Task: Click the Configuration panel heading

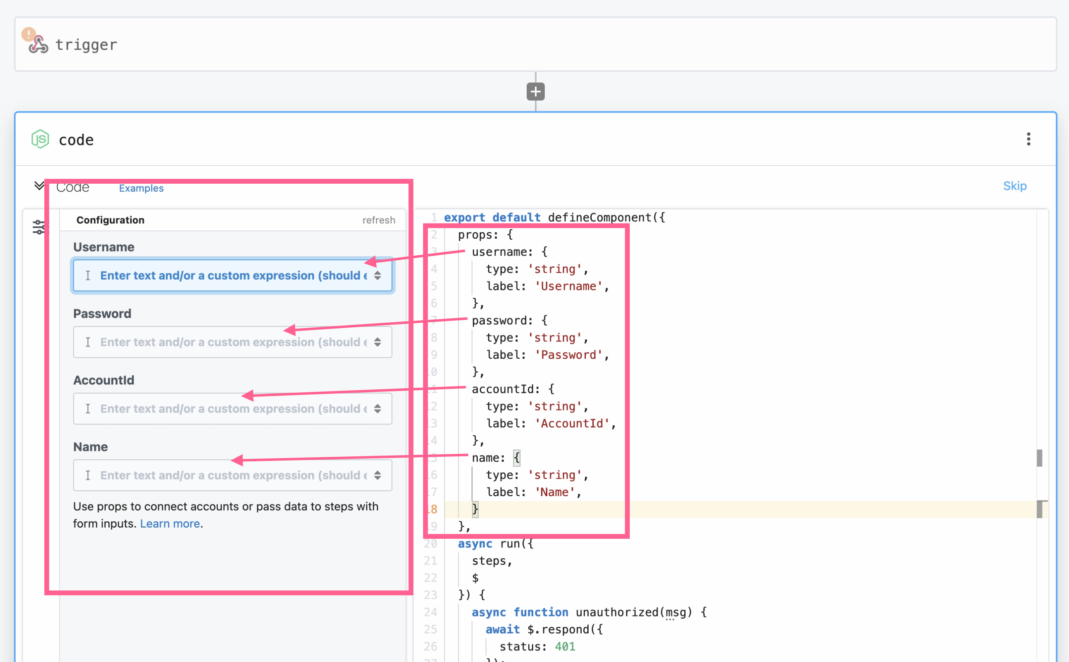Action: [x=111, y=220]
